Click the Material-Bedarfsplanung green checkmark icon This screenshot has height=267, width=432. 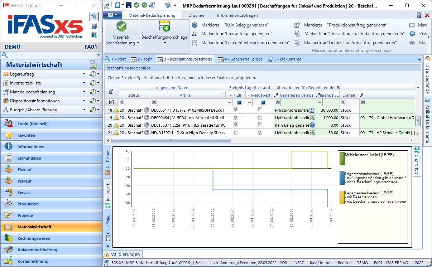(121, 27)
